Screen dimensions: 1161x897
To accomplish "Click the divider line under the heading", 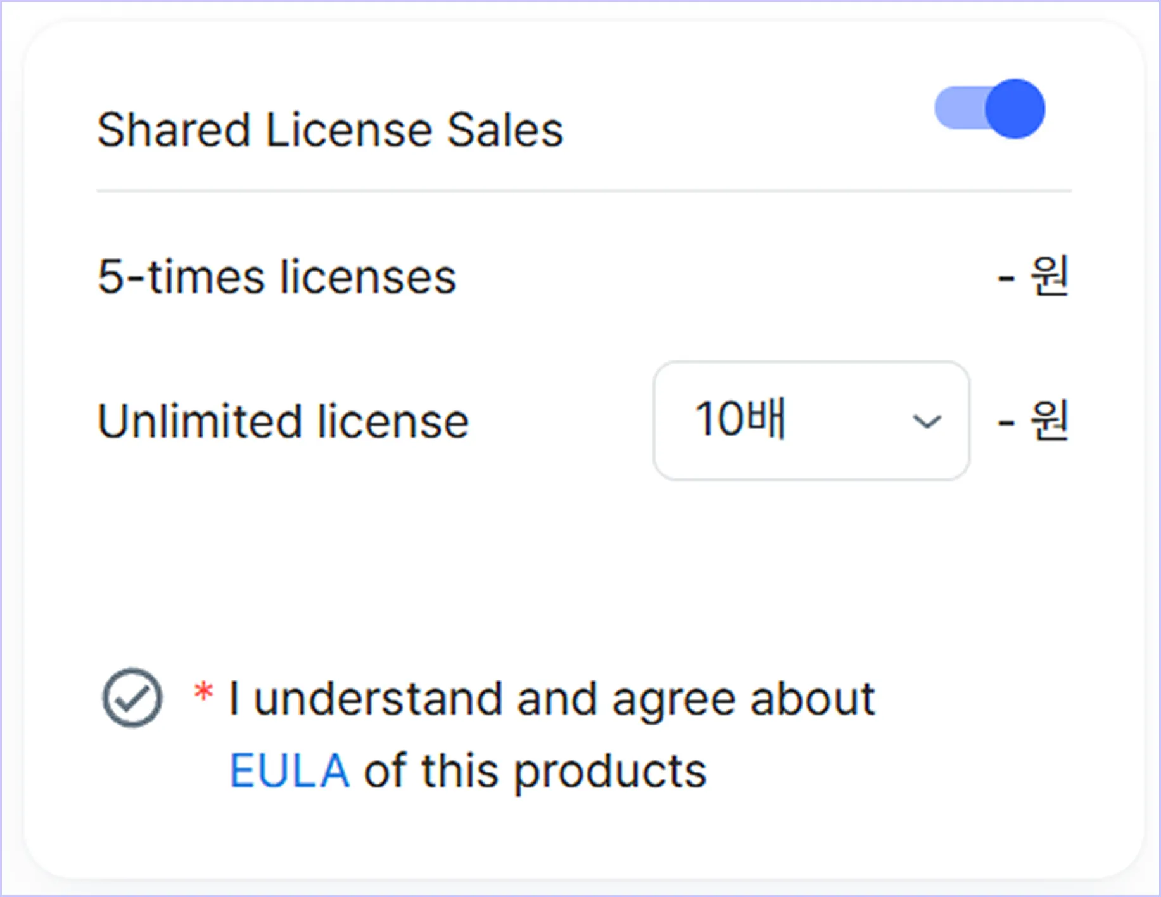I will point(584,190).
